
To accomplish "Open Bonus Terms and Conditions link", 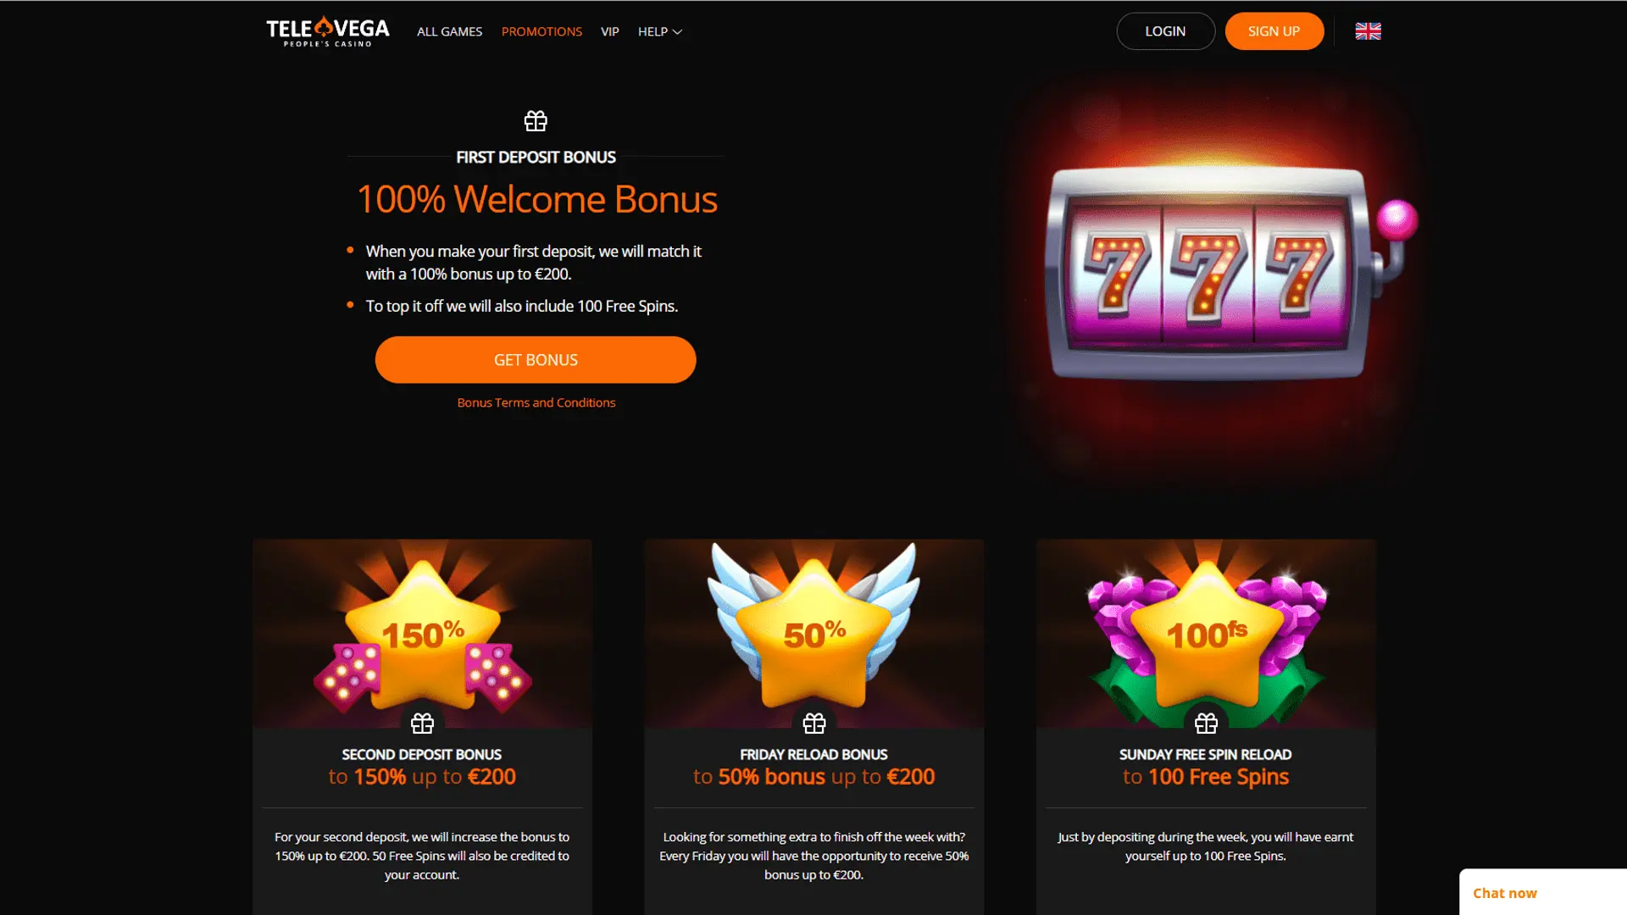I will pyautogui.click(x=536, y=402).
